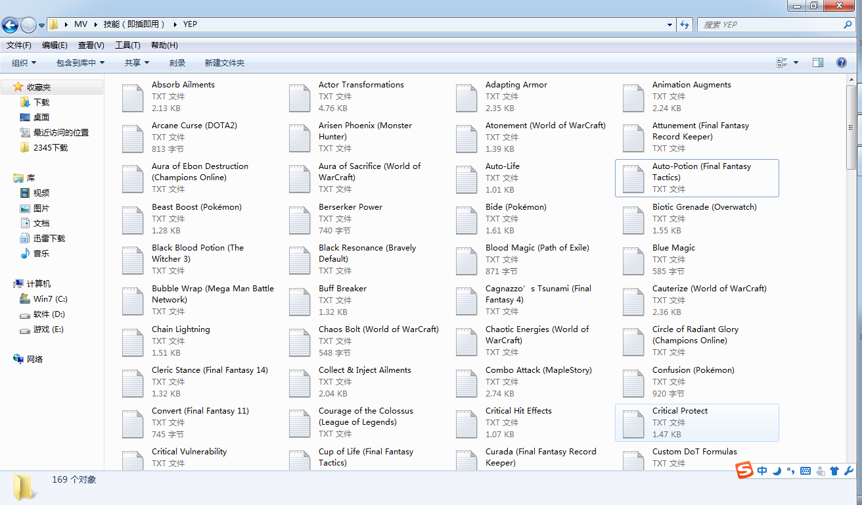
Task: Open the 工具(T) menu
Action: 127,45
